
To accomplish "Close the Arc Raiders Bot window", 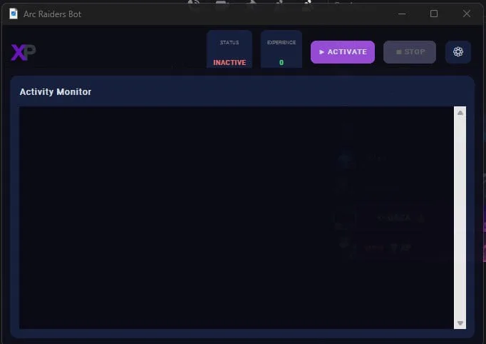I will [467, 14].
